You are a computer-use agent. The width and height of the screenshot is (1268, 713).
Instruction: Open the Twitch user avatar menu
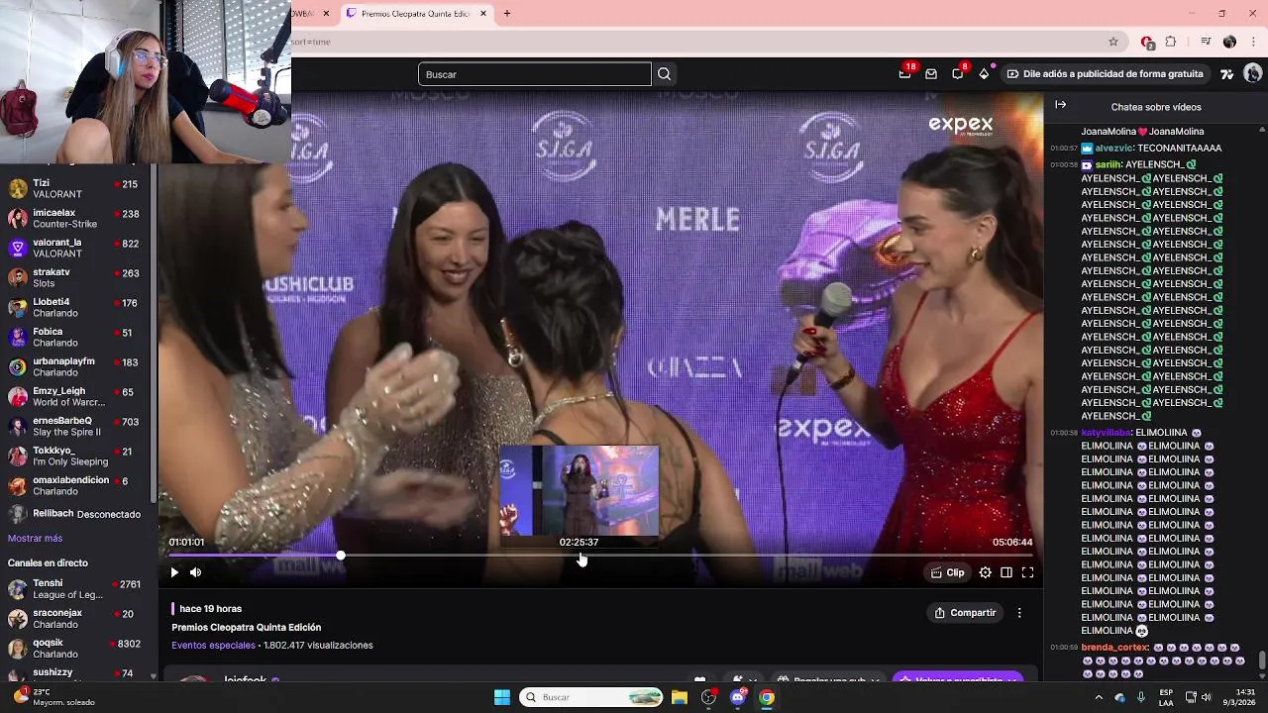[1252, 73]
